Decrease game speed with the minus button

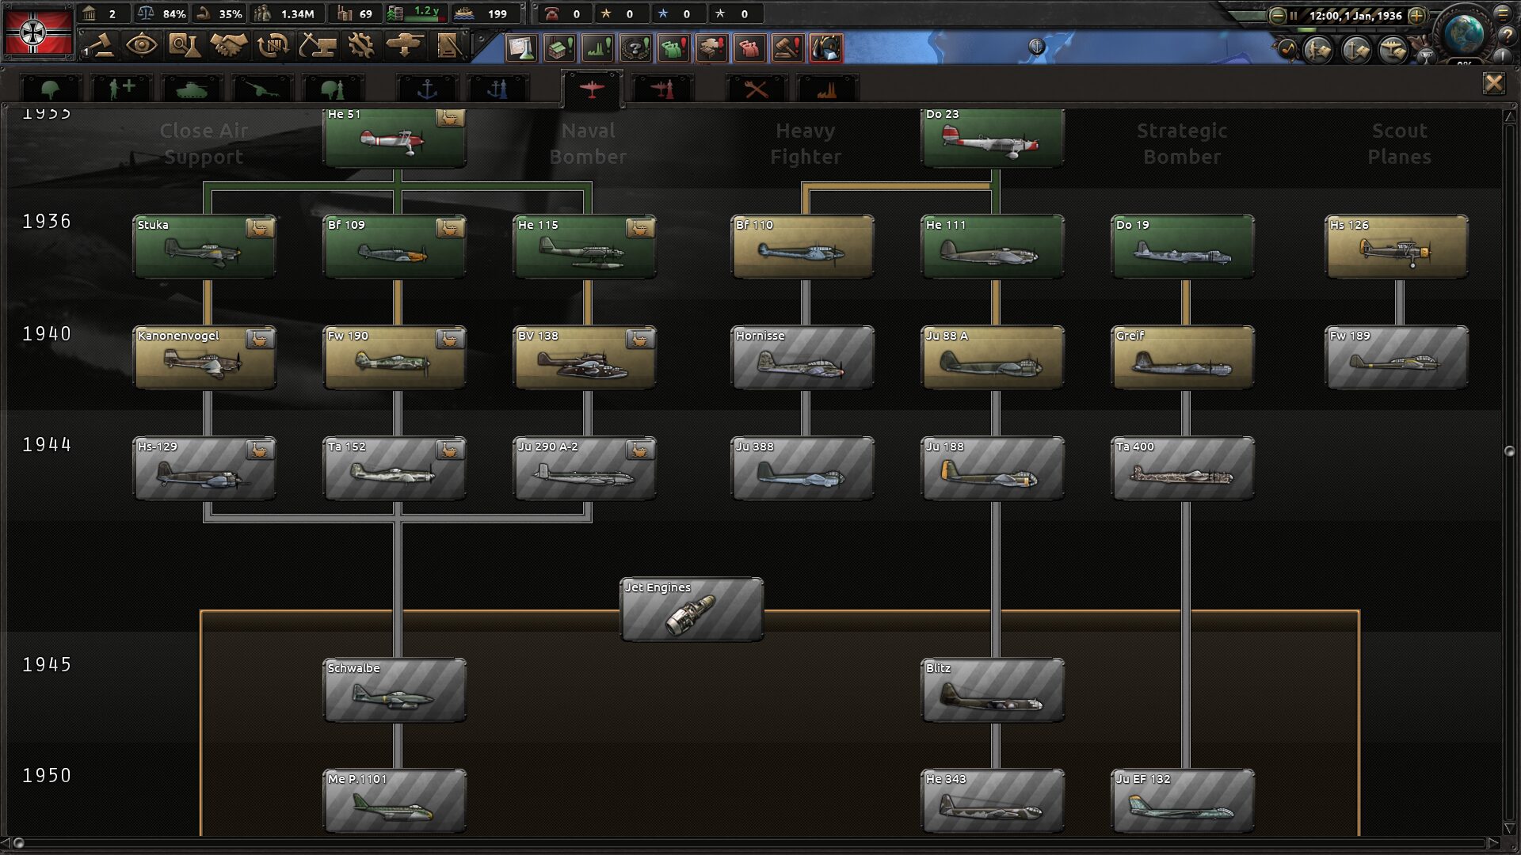[x=1277, y=15]
